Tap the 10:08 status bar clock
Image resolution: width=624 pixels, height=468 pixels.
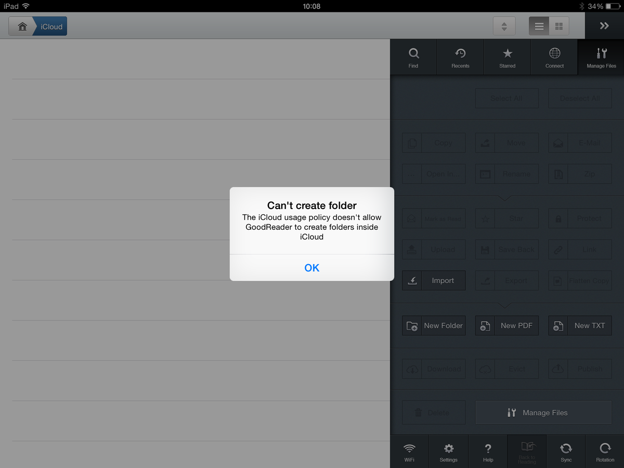311,6
